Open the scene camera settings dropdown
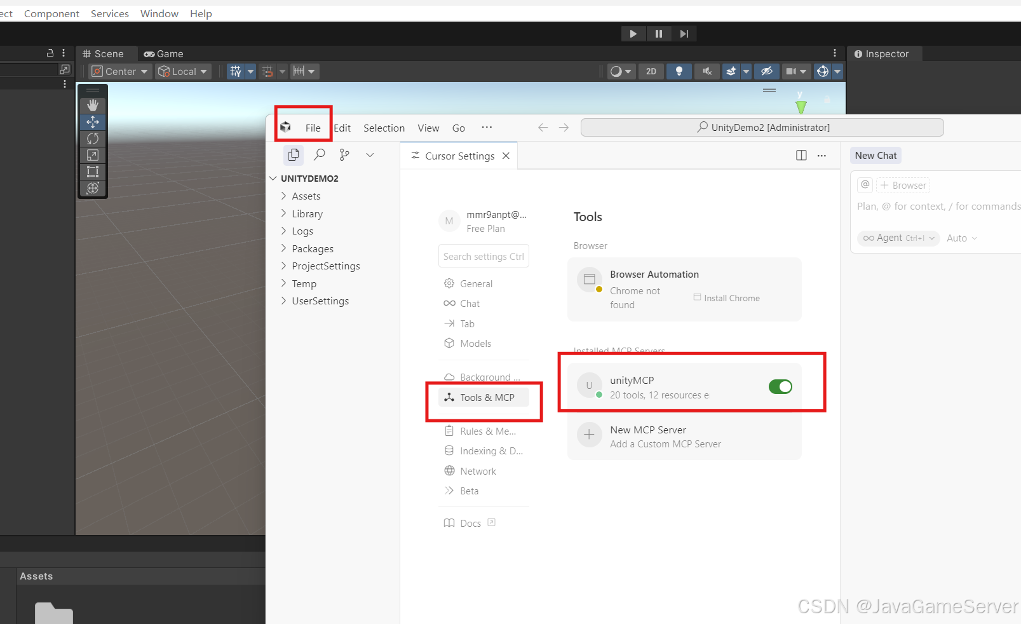Viewport: 1021px width, 624px height. point(797,71)
